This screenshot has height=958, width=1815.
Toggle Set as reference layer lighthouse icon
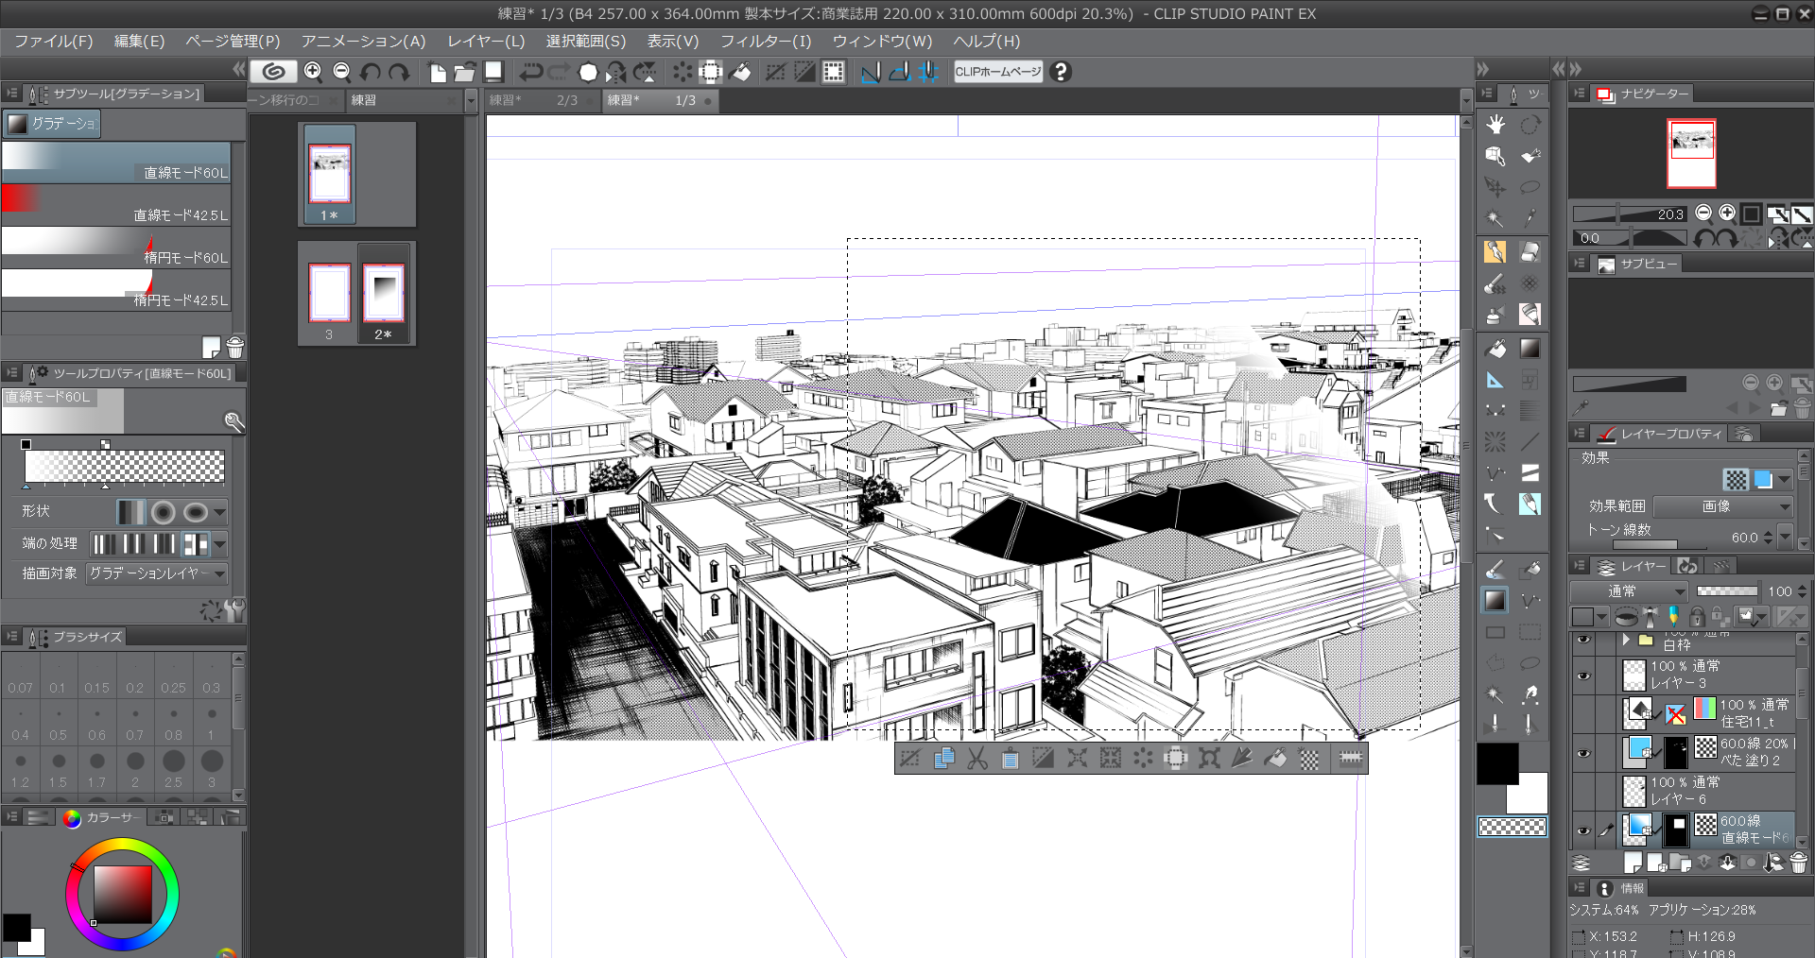[1651, 617]
